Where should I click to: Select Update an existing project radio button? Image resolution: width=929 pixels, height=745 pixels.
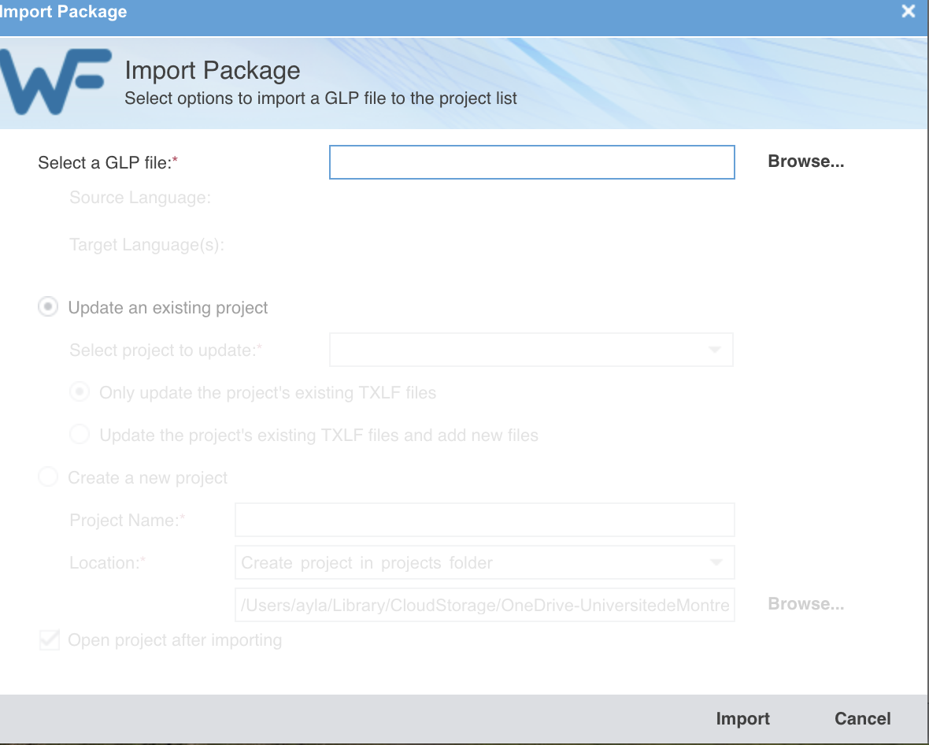[48, 307]
